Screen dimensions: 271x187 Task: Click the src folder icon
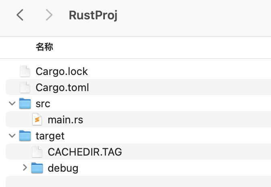pyautogui.click(x=25, y=103)
